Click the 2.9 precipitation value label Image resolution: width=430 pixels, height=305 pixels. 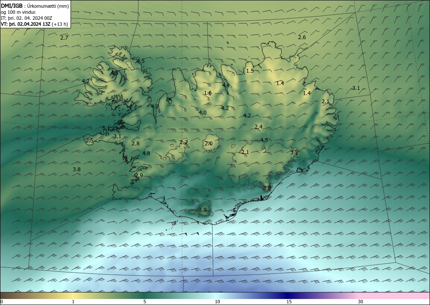[139, 176]
